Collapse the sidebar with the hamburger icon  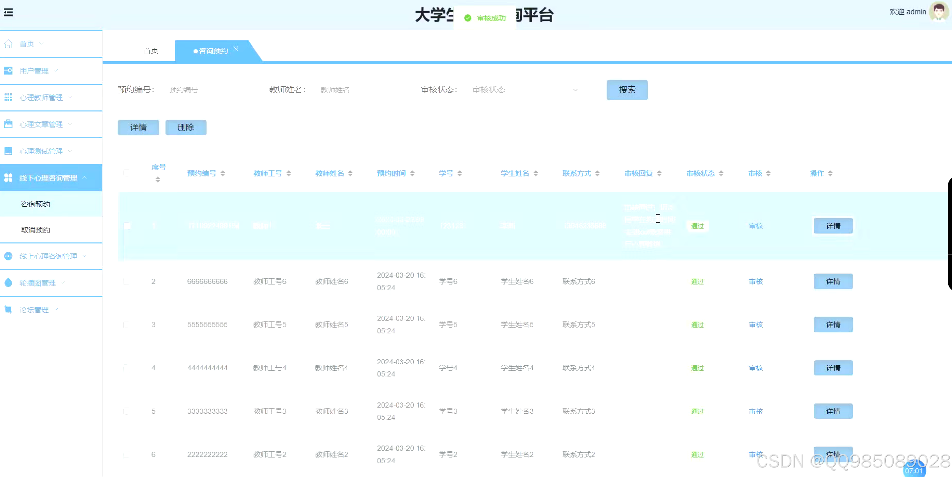[x=9, y=12]
